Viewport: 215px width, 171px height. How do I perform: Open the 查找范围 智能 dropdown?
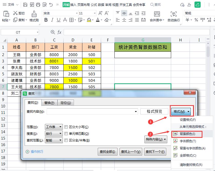[54, 140]
